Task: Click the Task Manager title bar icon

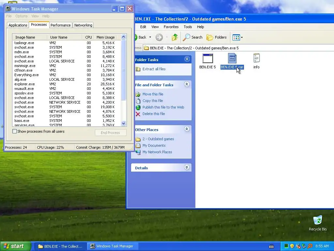Action: 8,8
